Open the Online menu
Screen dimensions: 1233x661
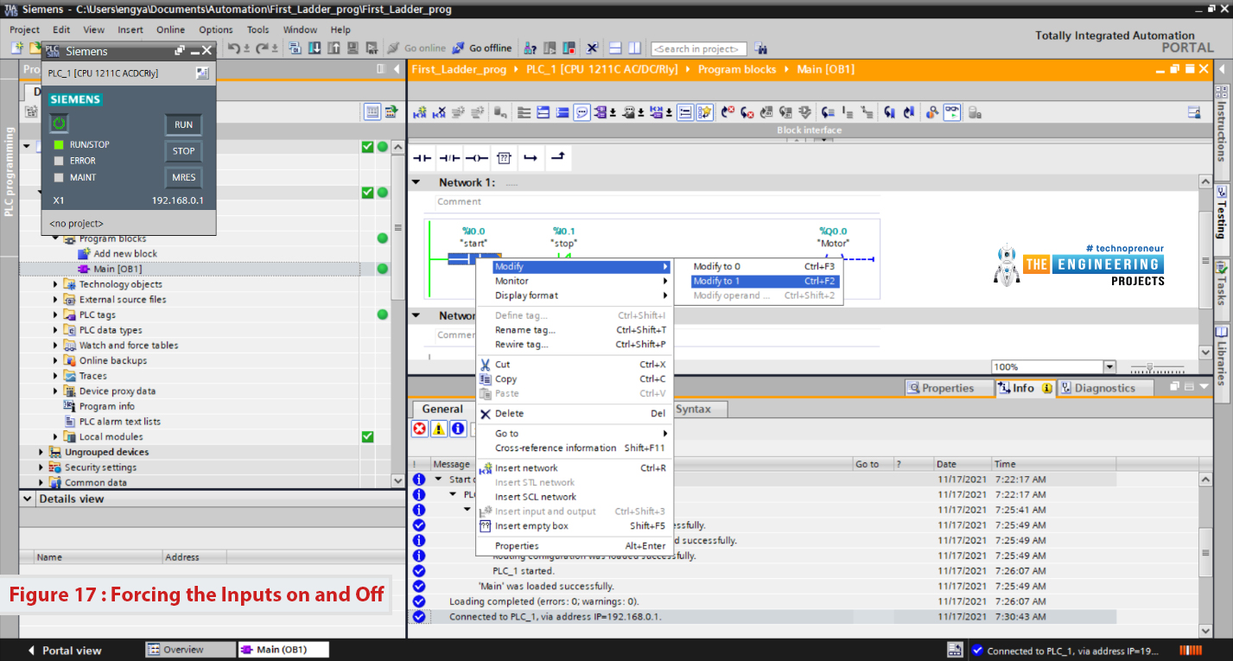pyautogui.click(x=170, y=29)
